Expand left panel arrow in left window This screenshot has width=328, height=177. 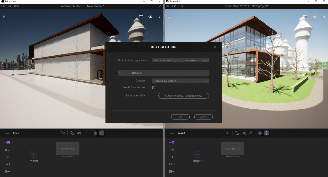click(4, 17)
